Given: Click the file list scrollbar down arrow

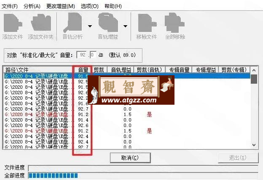Looking at the screenshot, I should click(x=254, y=145).
